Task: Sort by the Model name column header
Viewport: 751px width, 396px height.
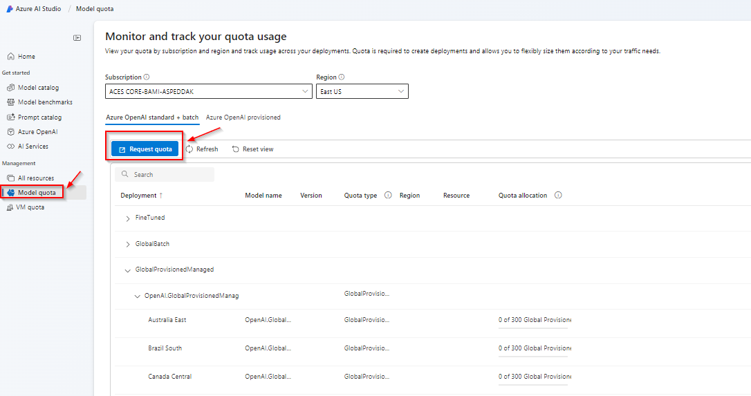Action: [263, 196]
